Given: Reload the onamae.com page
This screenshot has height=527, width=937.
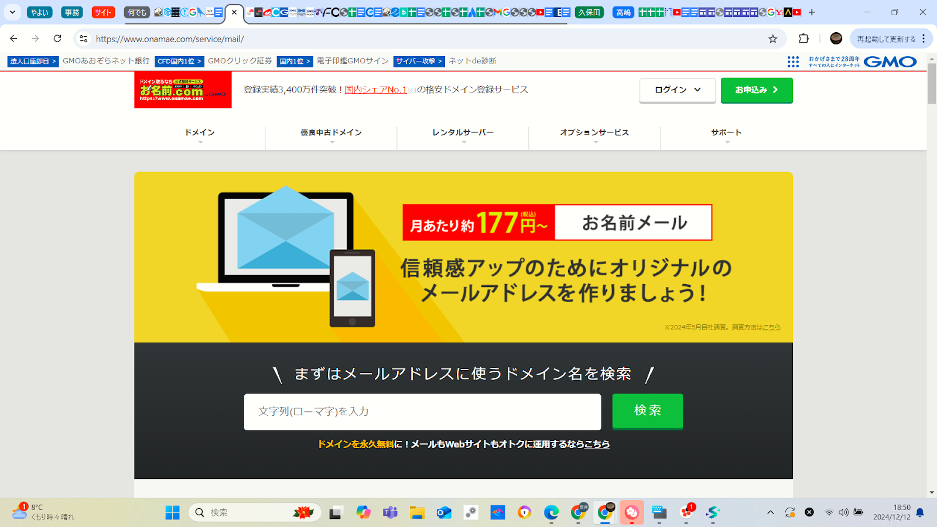Looking at the screenshot, I should [x=57, y=39].
